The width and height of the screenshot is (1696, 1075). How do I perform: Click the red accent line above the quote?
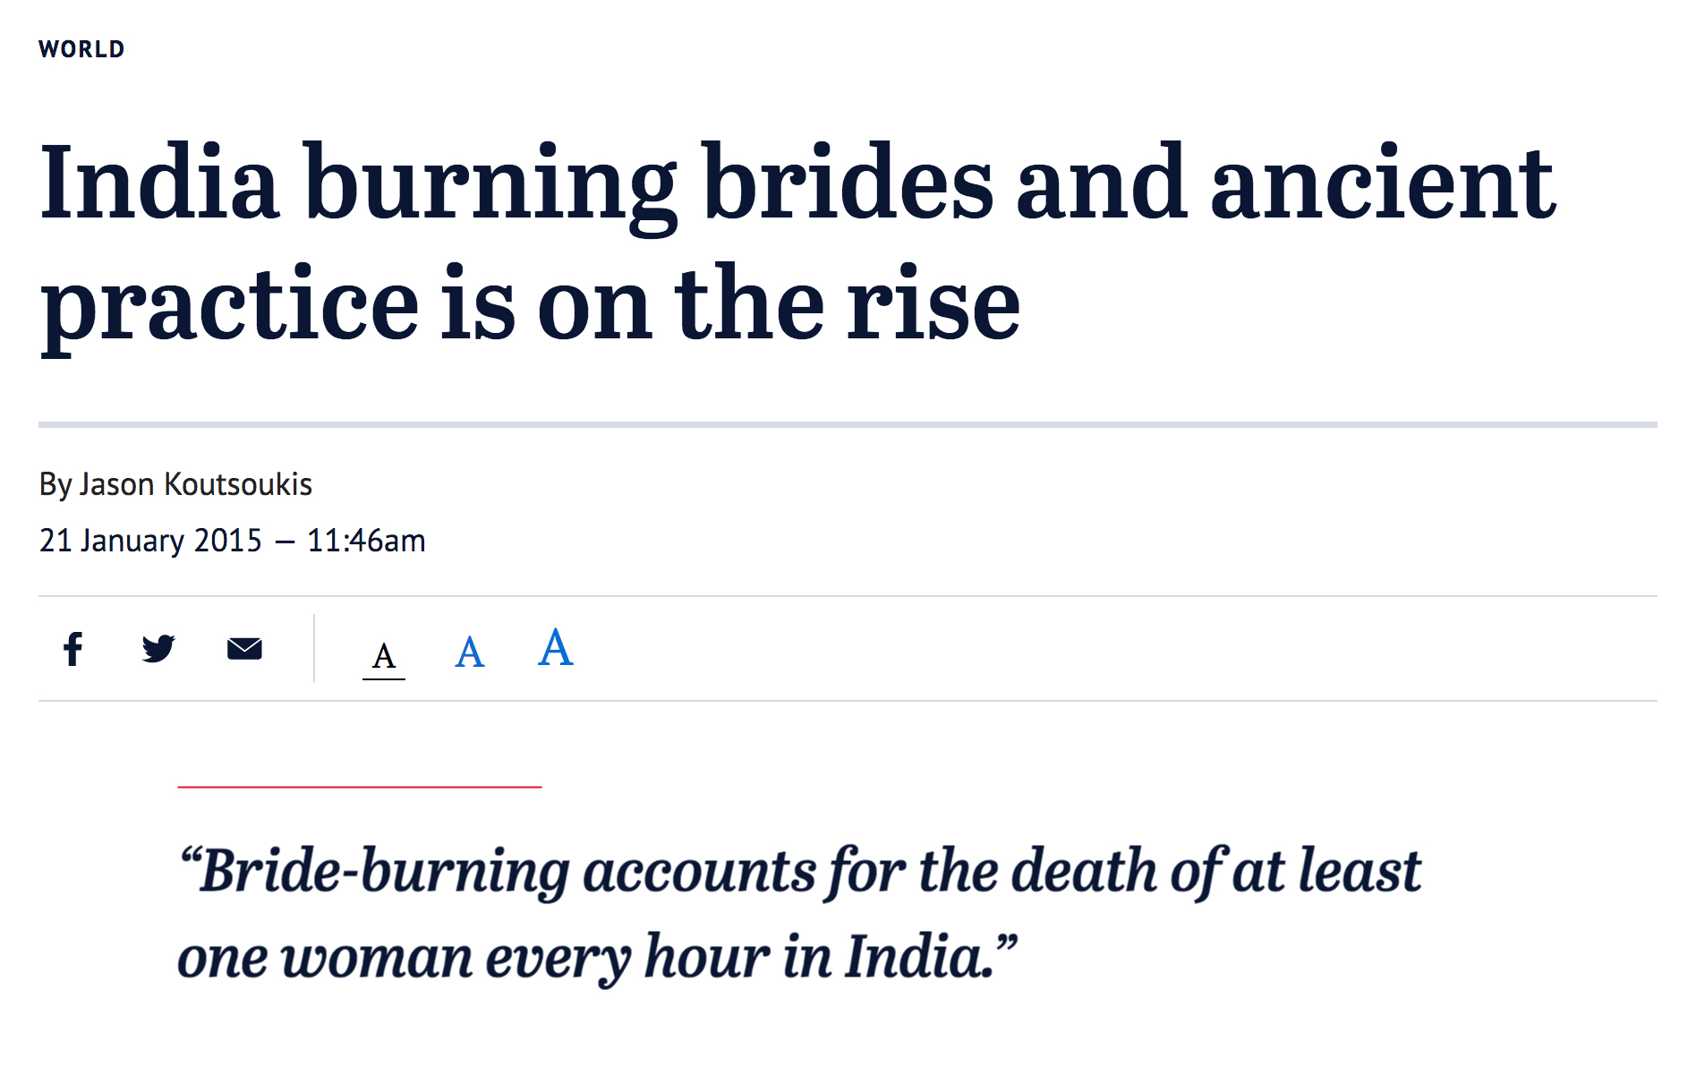359,787
